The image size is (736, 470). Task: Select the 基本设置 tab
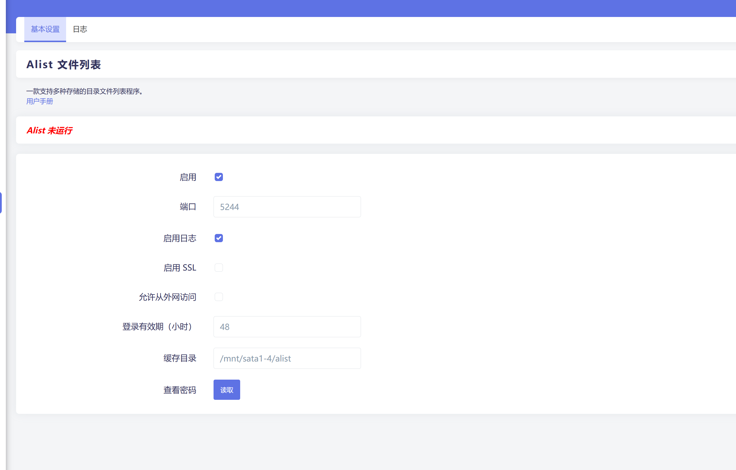pyautogui.click(x=45, y=29)
